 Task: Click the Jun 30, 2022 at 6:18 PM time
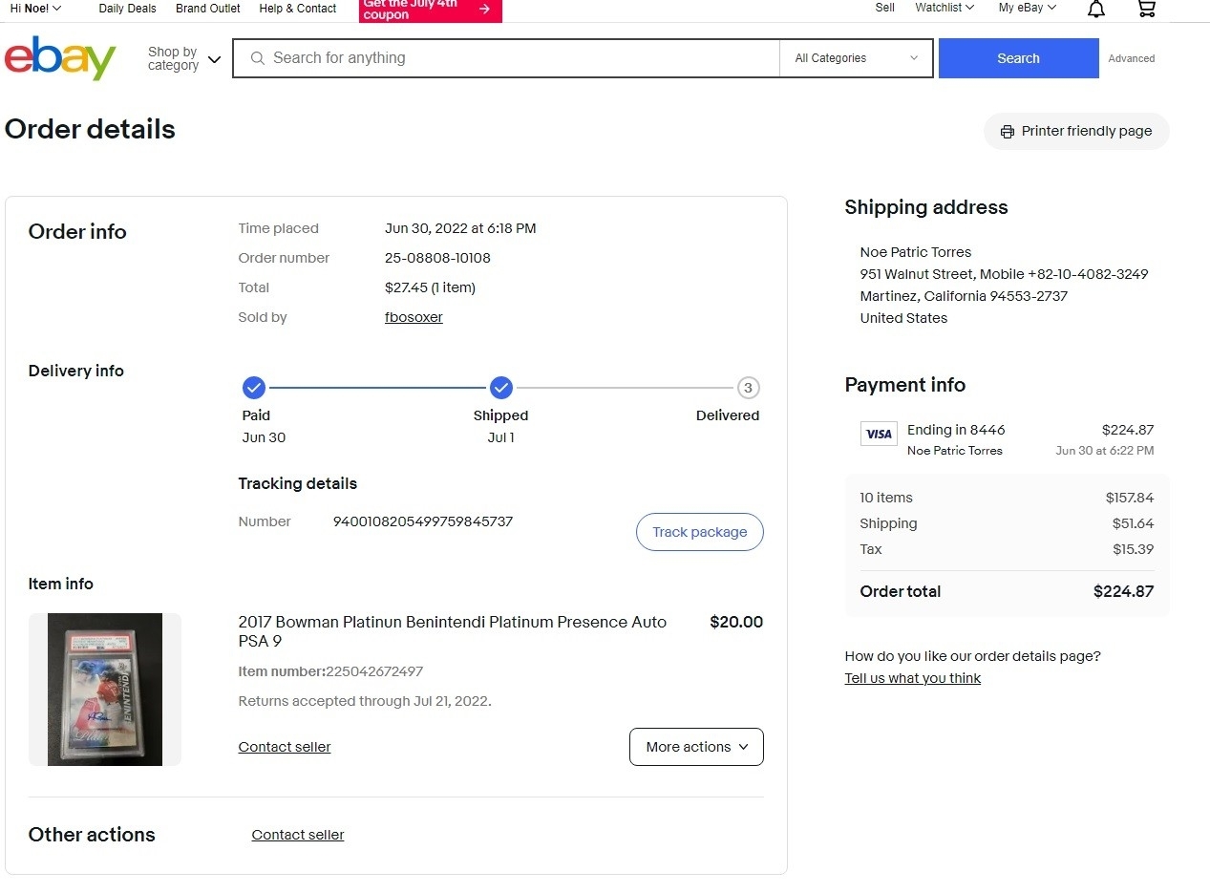[460, 228]
